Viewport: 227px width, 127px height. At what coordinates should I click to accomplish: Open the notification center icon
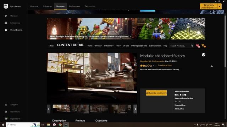(223, 125)
